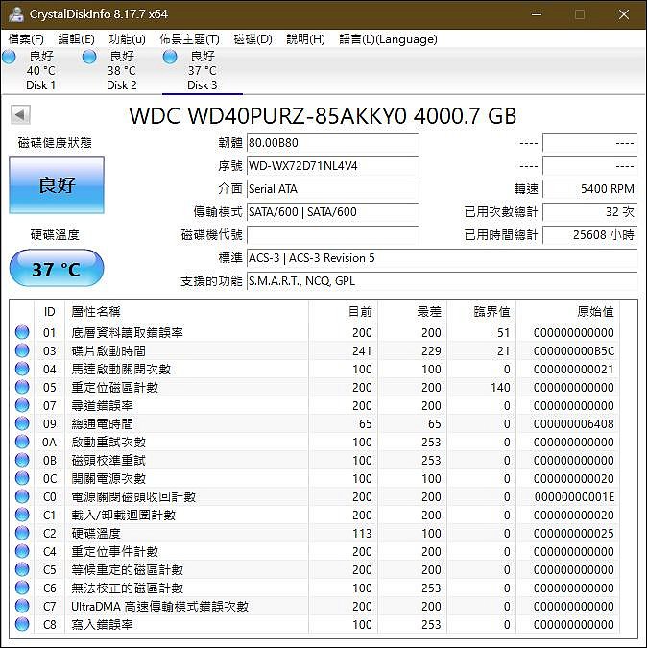
Task: Click status orb for attribute C6 row
Action: click(22, 588)
